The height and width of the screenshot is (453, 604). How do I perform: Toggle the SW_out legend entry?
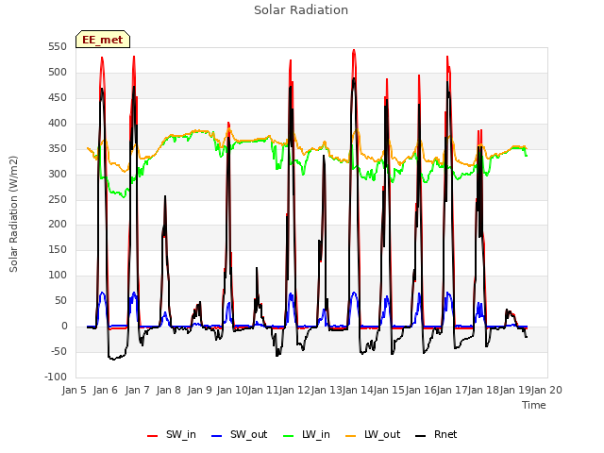(239, 434)
